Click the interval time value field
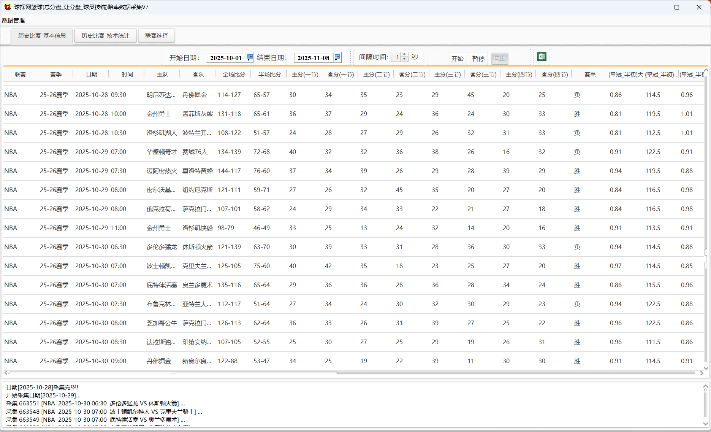711x432 pixels. click(396, 57)
